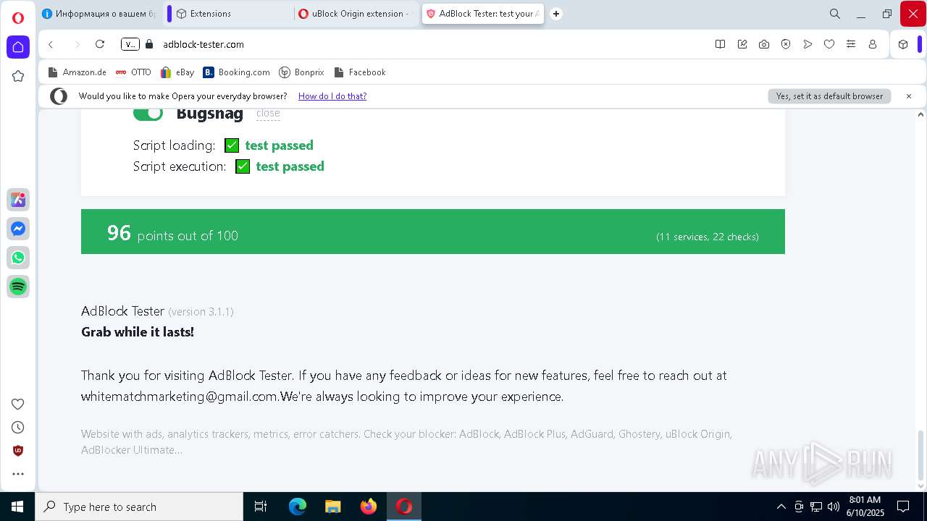Screen dimensions: 927x521
Task: View site security lock icon
Action: [149, 44]
